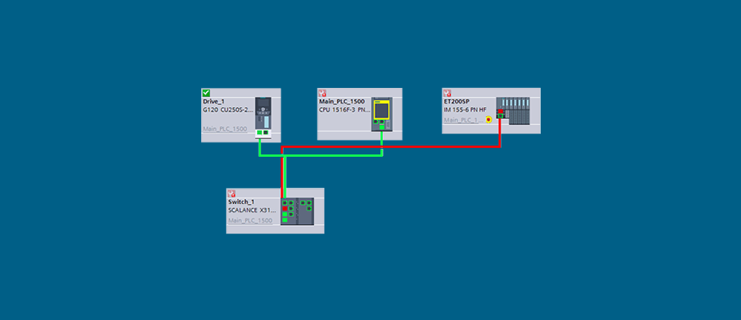Select the CPU 1516F-3 device image

click(382, 114)
